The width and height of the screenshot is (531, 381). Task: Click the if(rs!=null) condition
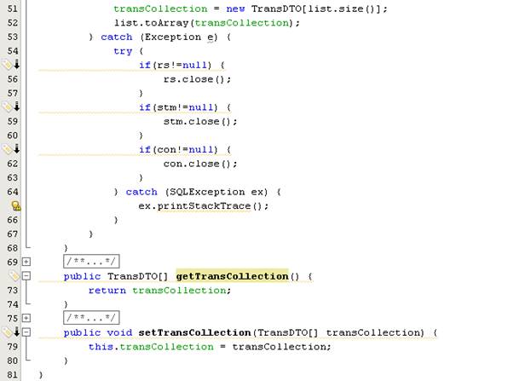point(176,65)
